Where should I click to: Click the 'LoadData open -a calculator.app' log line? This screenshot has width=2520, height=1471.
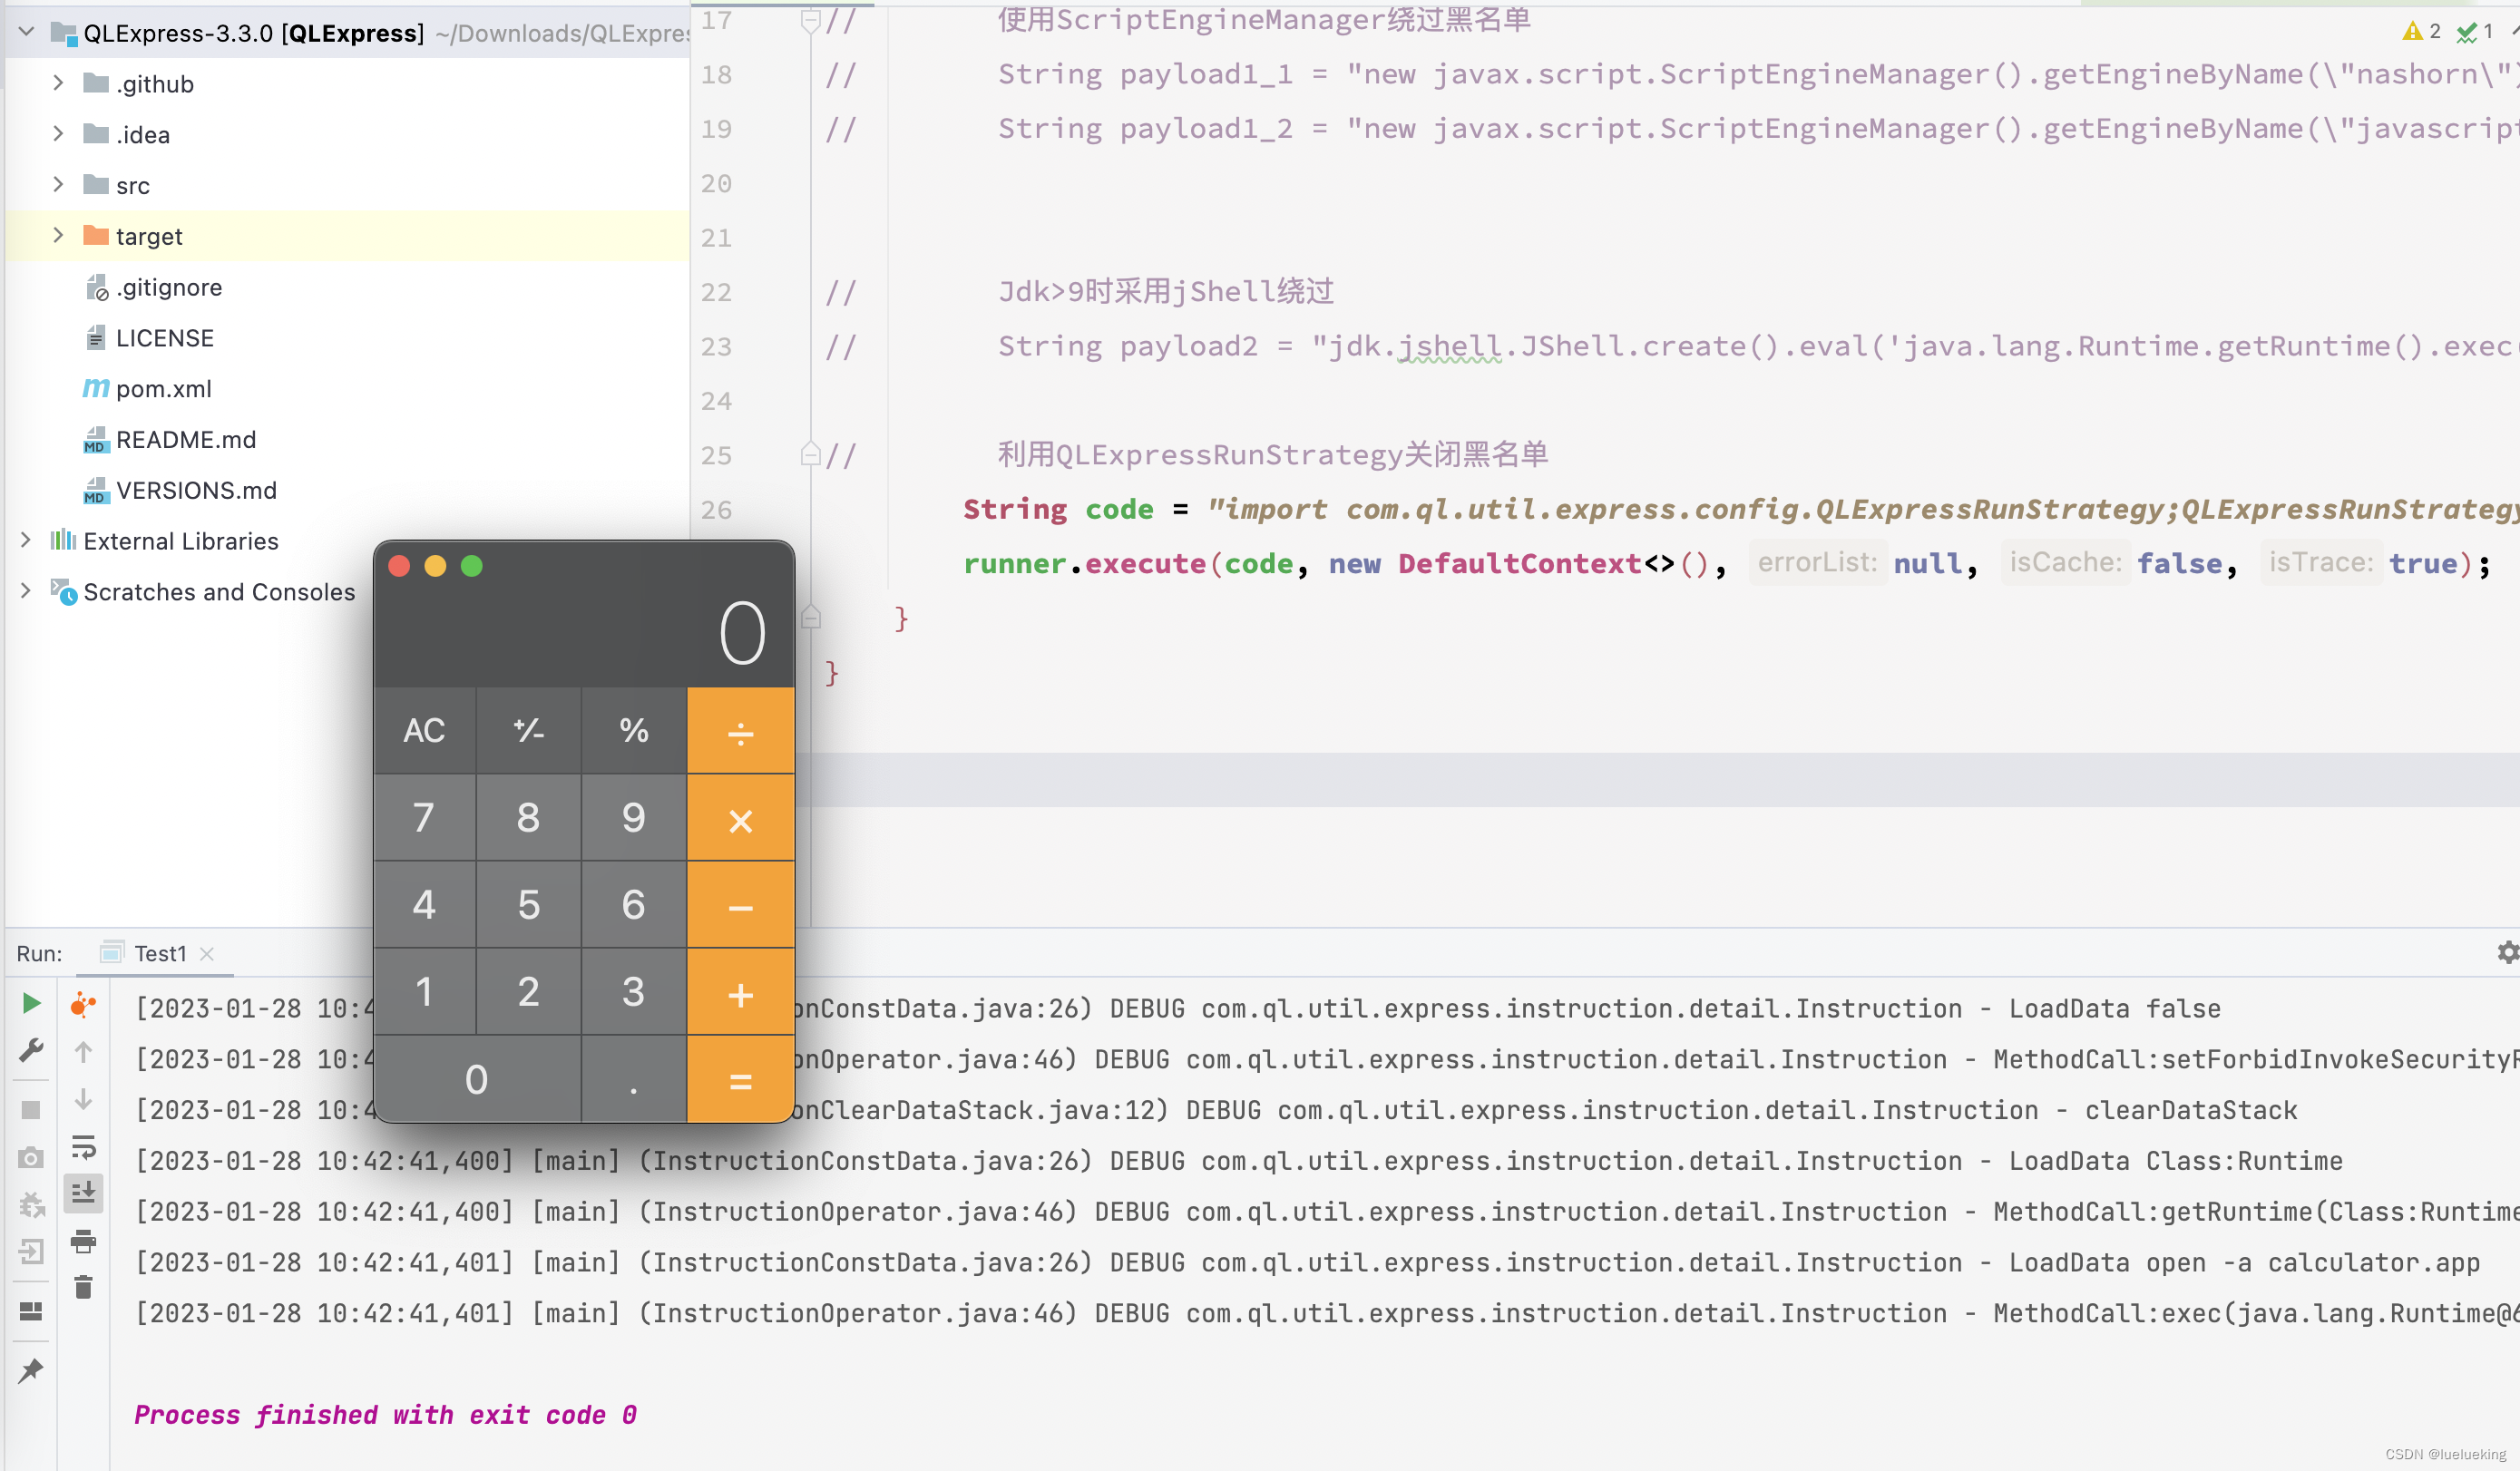click(1307, 1262)
